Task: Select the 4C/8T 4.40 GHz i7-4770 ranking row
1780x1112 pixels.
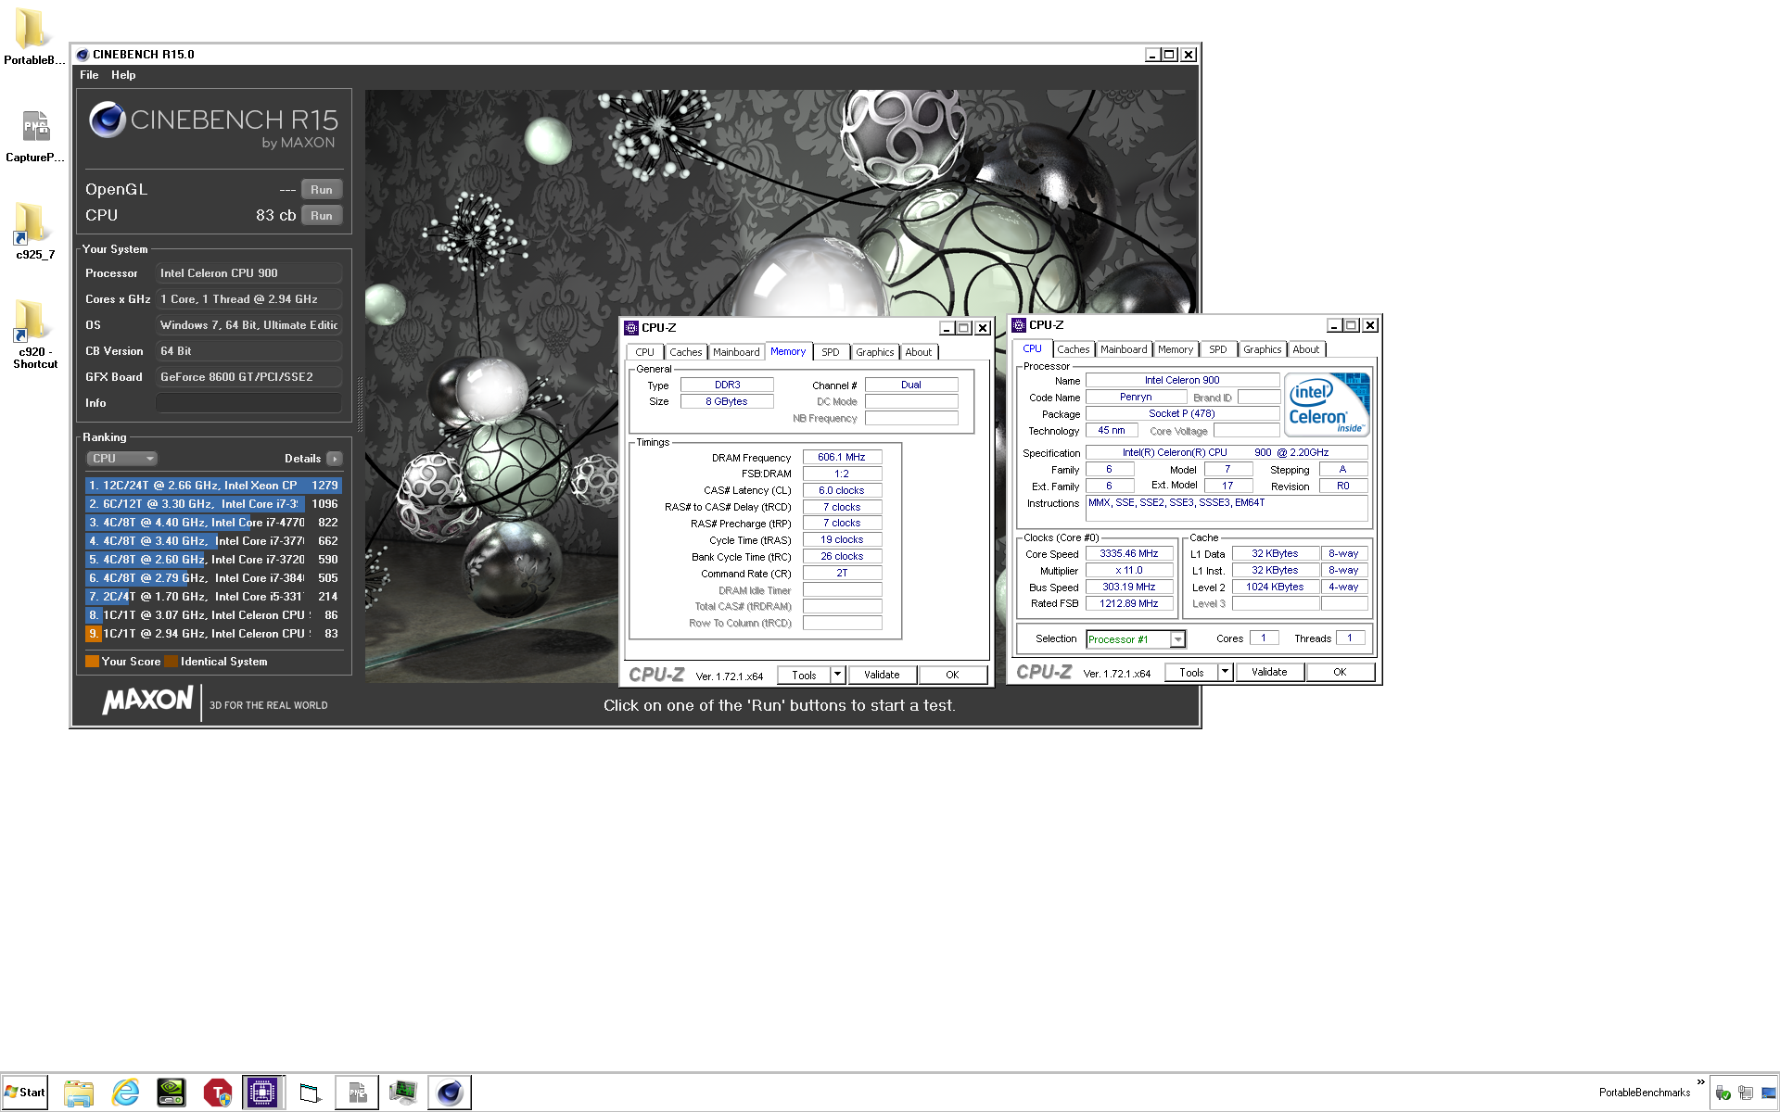Action: pos(213,523)
